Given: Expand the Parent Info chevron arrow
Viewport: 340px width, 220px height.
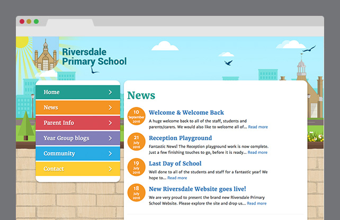Looking at the screenshot, I should pos(110,123).
